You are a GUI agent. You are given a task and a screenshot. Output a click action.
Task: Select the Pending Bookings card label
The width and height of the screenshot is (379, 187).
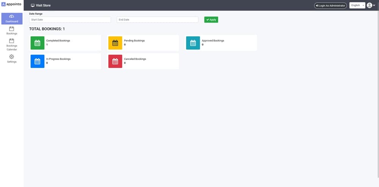point(134,41)
